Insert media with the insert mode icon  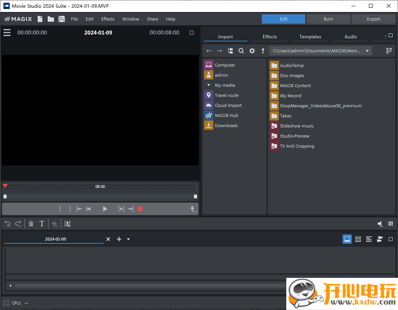(67, 224)
